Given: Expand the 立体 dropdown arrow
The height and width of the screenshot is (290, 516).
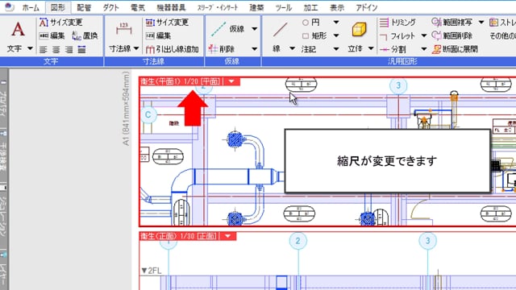Looking at the screenshot, I should point(371,48).
